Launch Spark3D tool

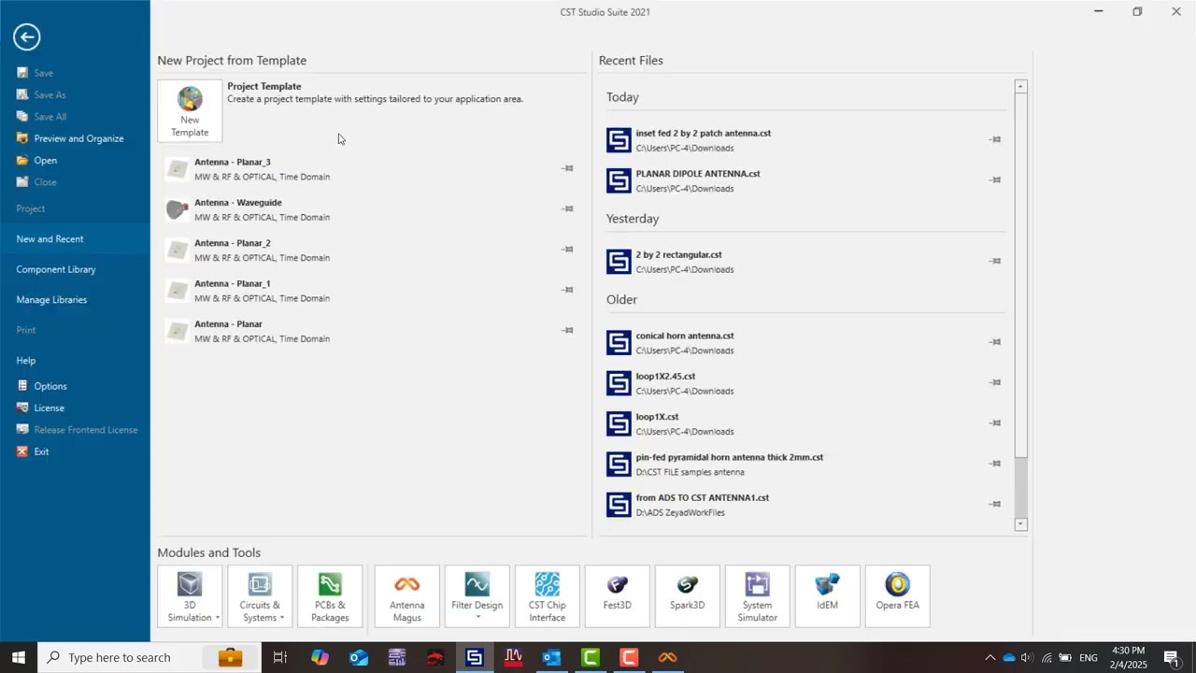click(x=687, y=596)
